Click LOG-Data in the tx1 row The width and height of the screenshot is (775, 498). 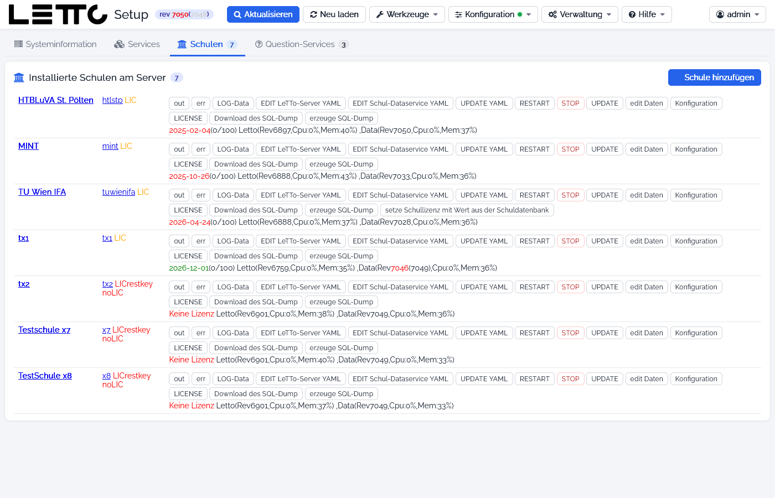pos(233,241)
